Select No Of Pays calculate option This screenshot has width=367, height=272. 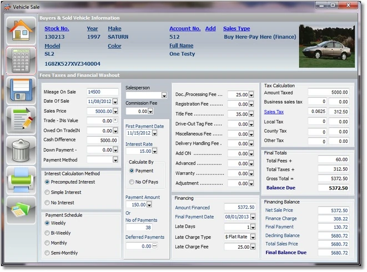[x=131, y=182]
